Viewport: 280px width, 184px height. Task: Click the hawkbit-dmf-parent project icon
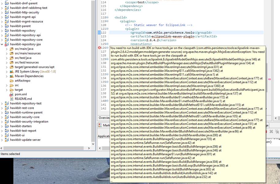tap(7, 3)
